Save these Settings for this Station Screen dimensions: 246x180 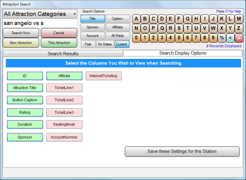(182, 151)
